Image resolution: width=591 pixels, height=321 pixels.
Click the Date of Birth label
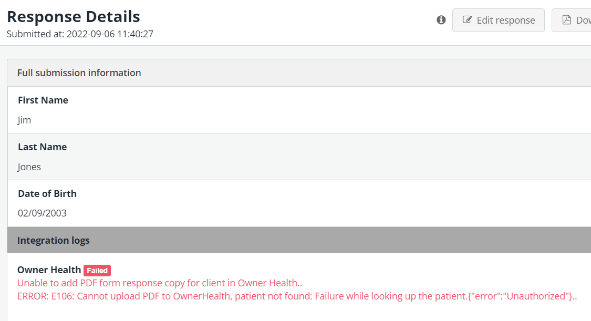tap(47, 194)
